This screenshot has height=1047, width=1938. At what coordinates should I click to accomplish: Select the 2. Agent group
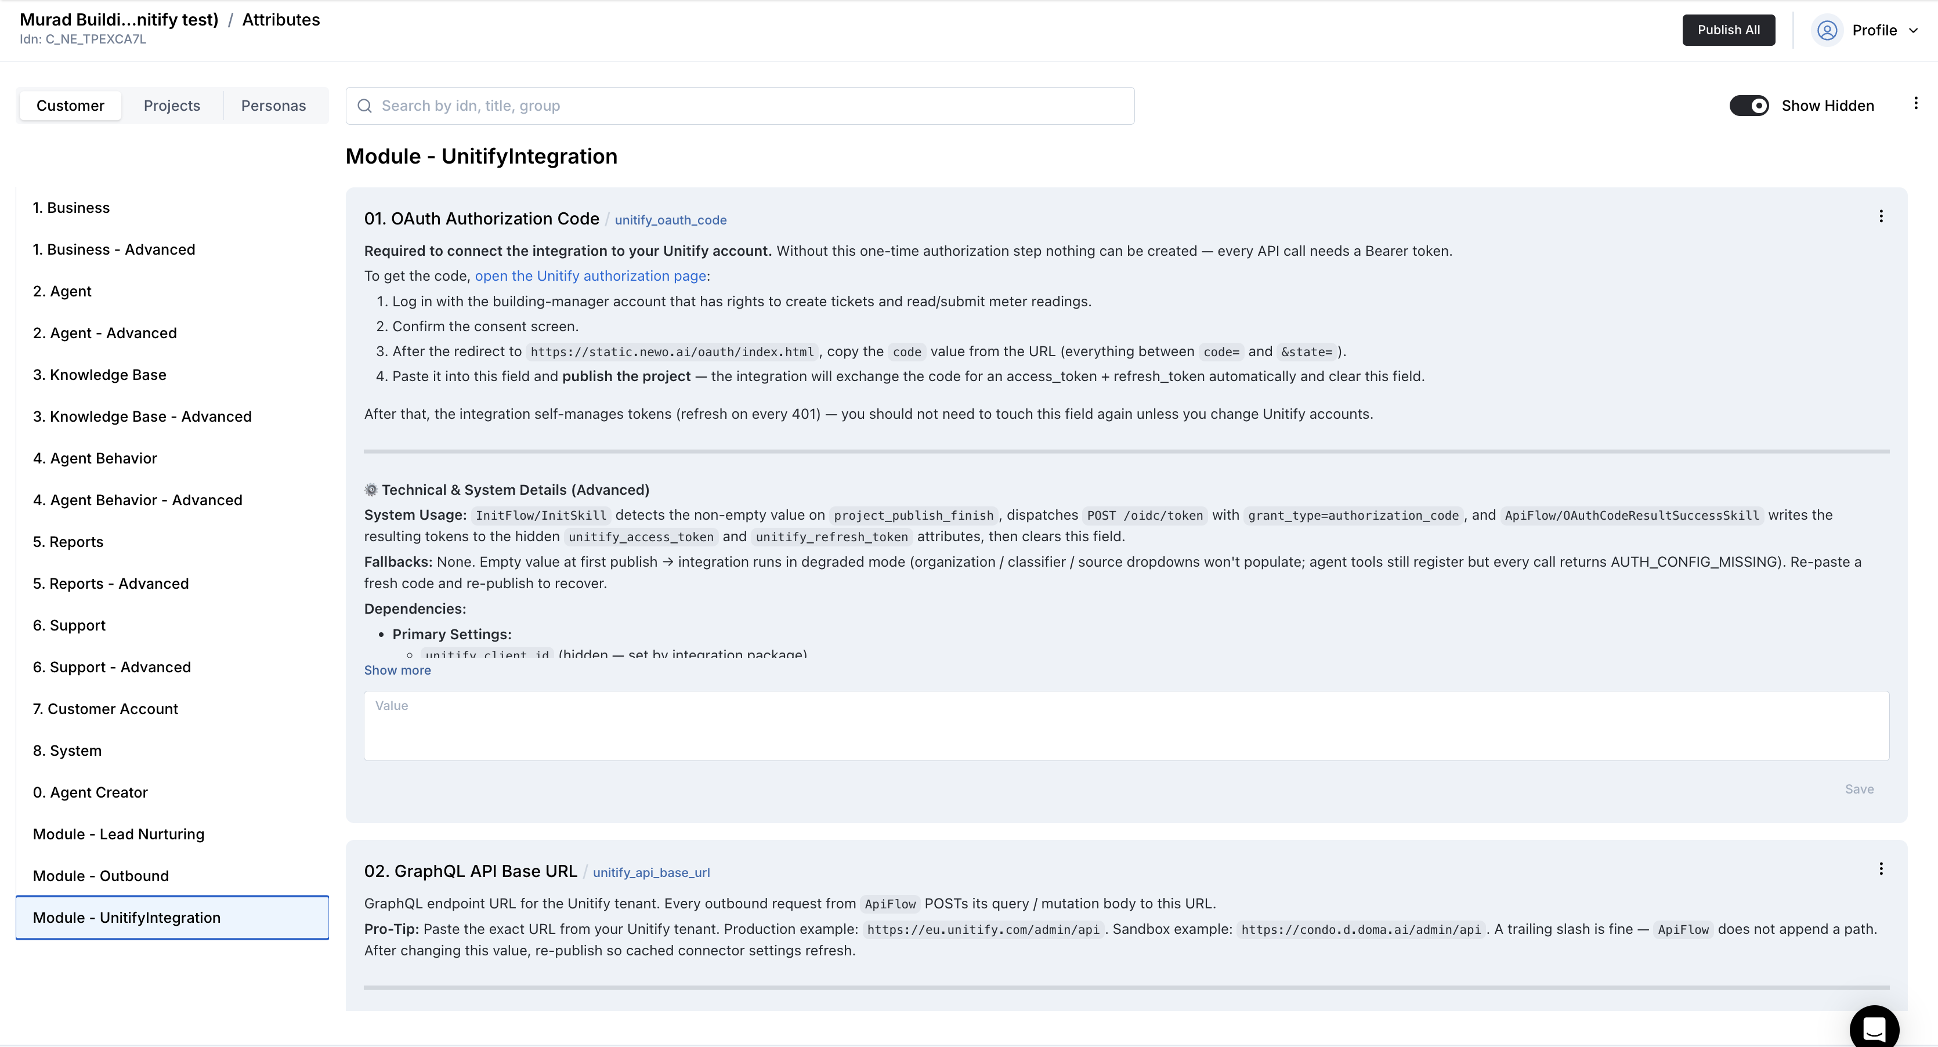pyautogui.click(x=172, y=291)
